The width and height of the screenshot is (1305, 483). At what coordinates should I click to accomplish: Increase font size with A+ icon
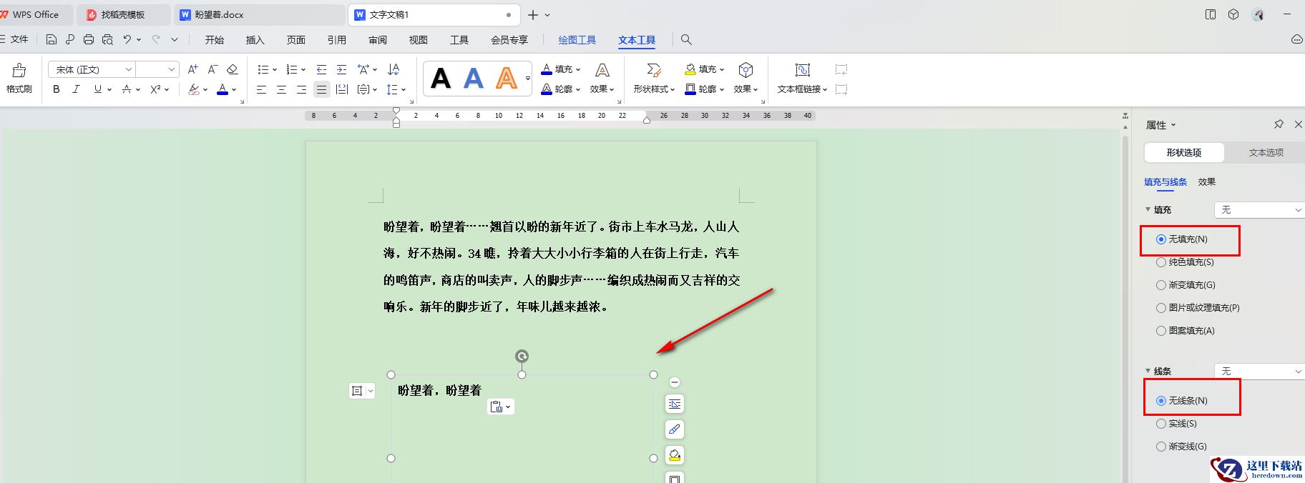pyautogui.click(x=192, y=69)
